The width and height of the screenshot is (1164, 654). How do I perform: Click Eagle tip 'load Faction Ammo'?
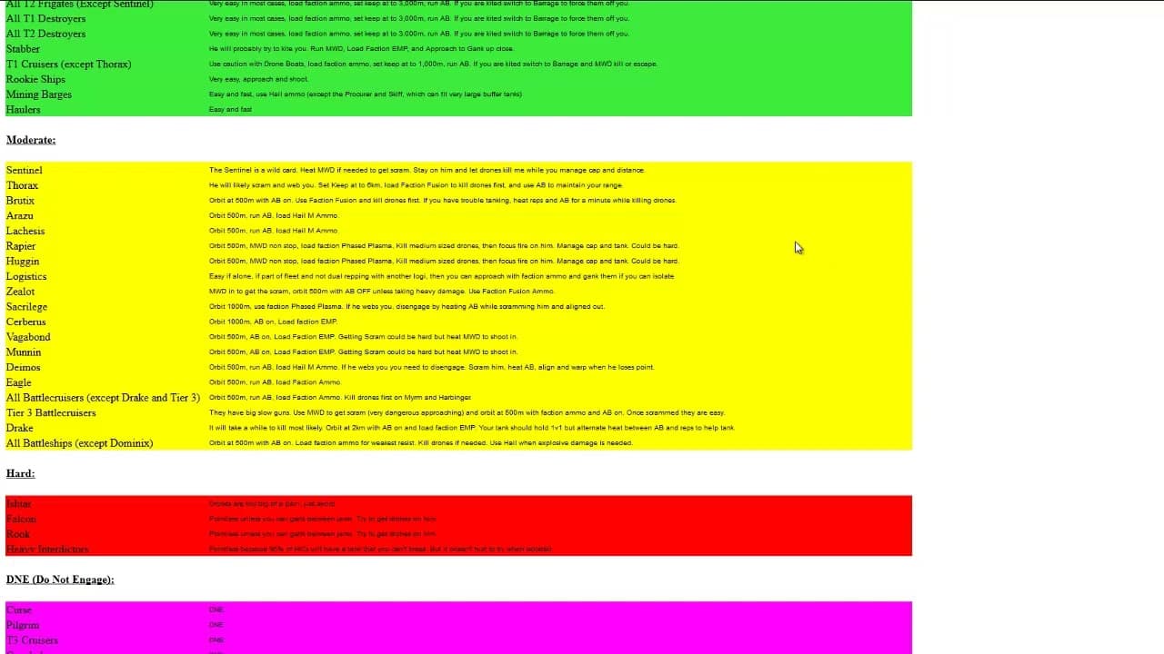pyautogui.click(x=275, y=382)
